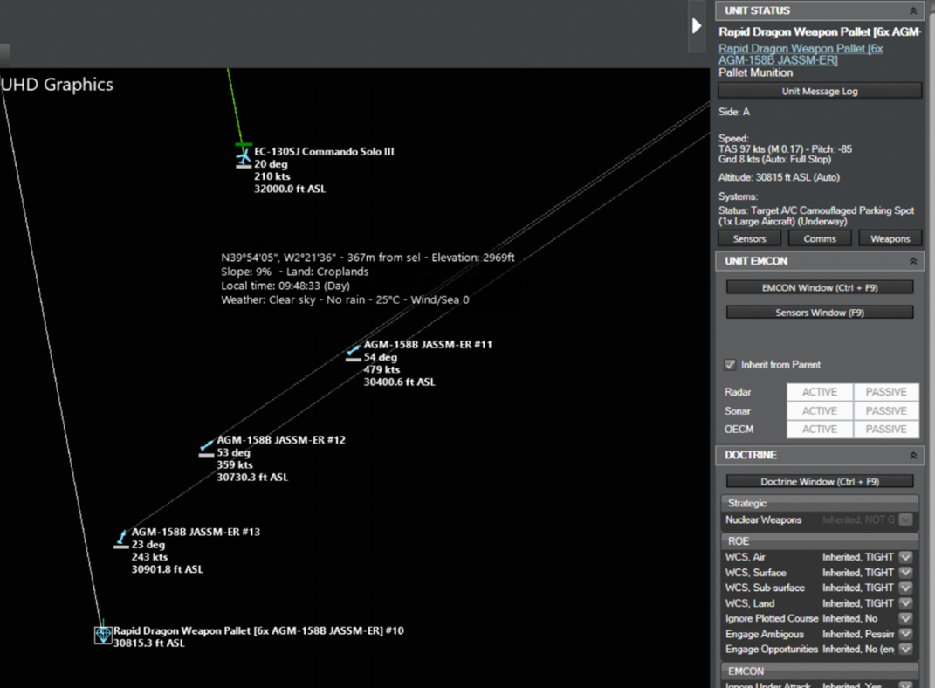The width and height of the screenshot is (935, 688).
Task: Click the EMCON Window (Ctrl + F9) button
Action: coord(819,287)
